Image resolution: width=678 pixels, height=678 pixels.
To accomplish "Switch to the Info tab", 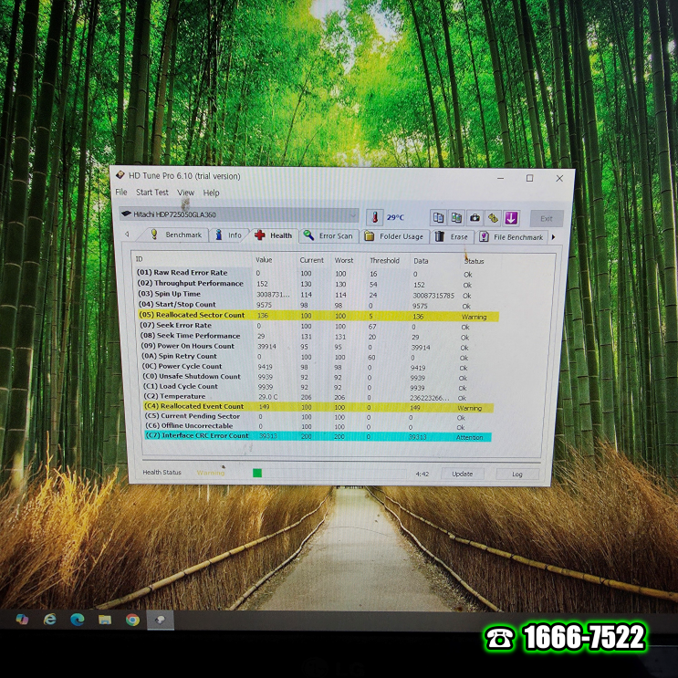I will [228, 235].
